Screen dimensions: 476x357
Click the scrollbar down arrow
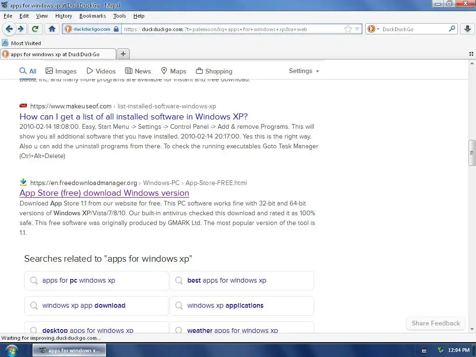pyautogui.click(x=472, y=329)
